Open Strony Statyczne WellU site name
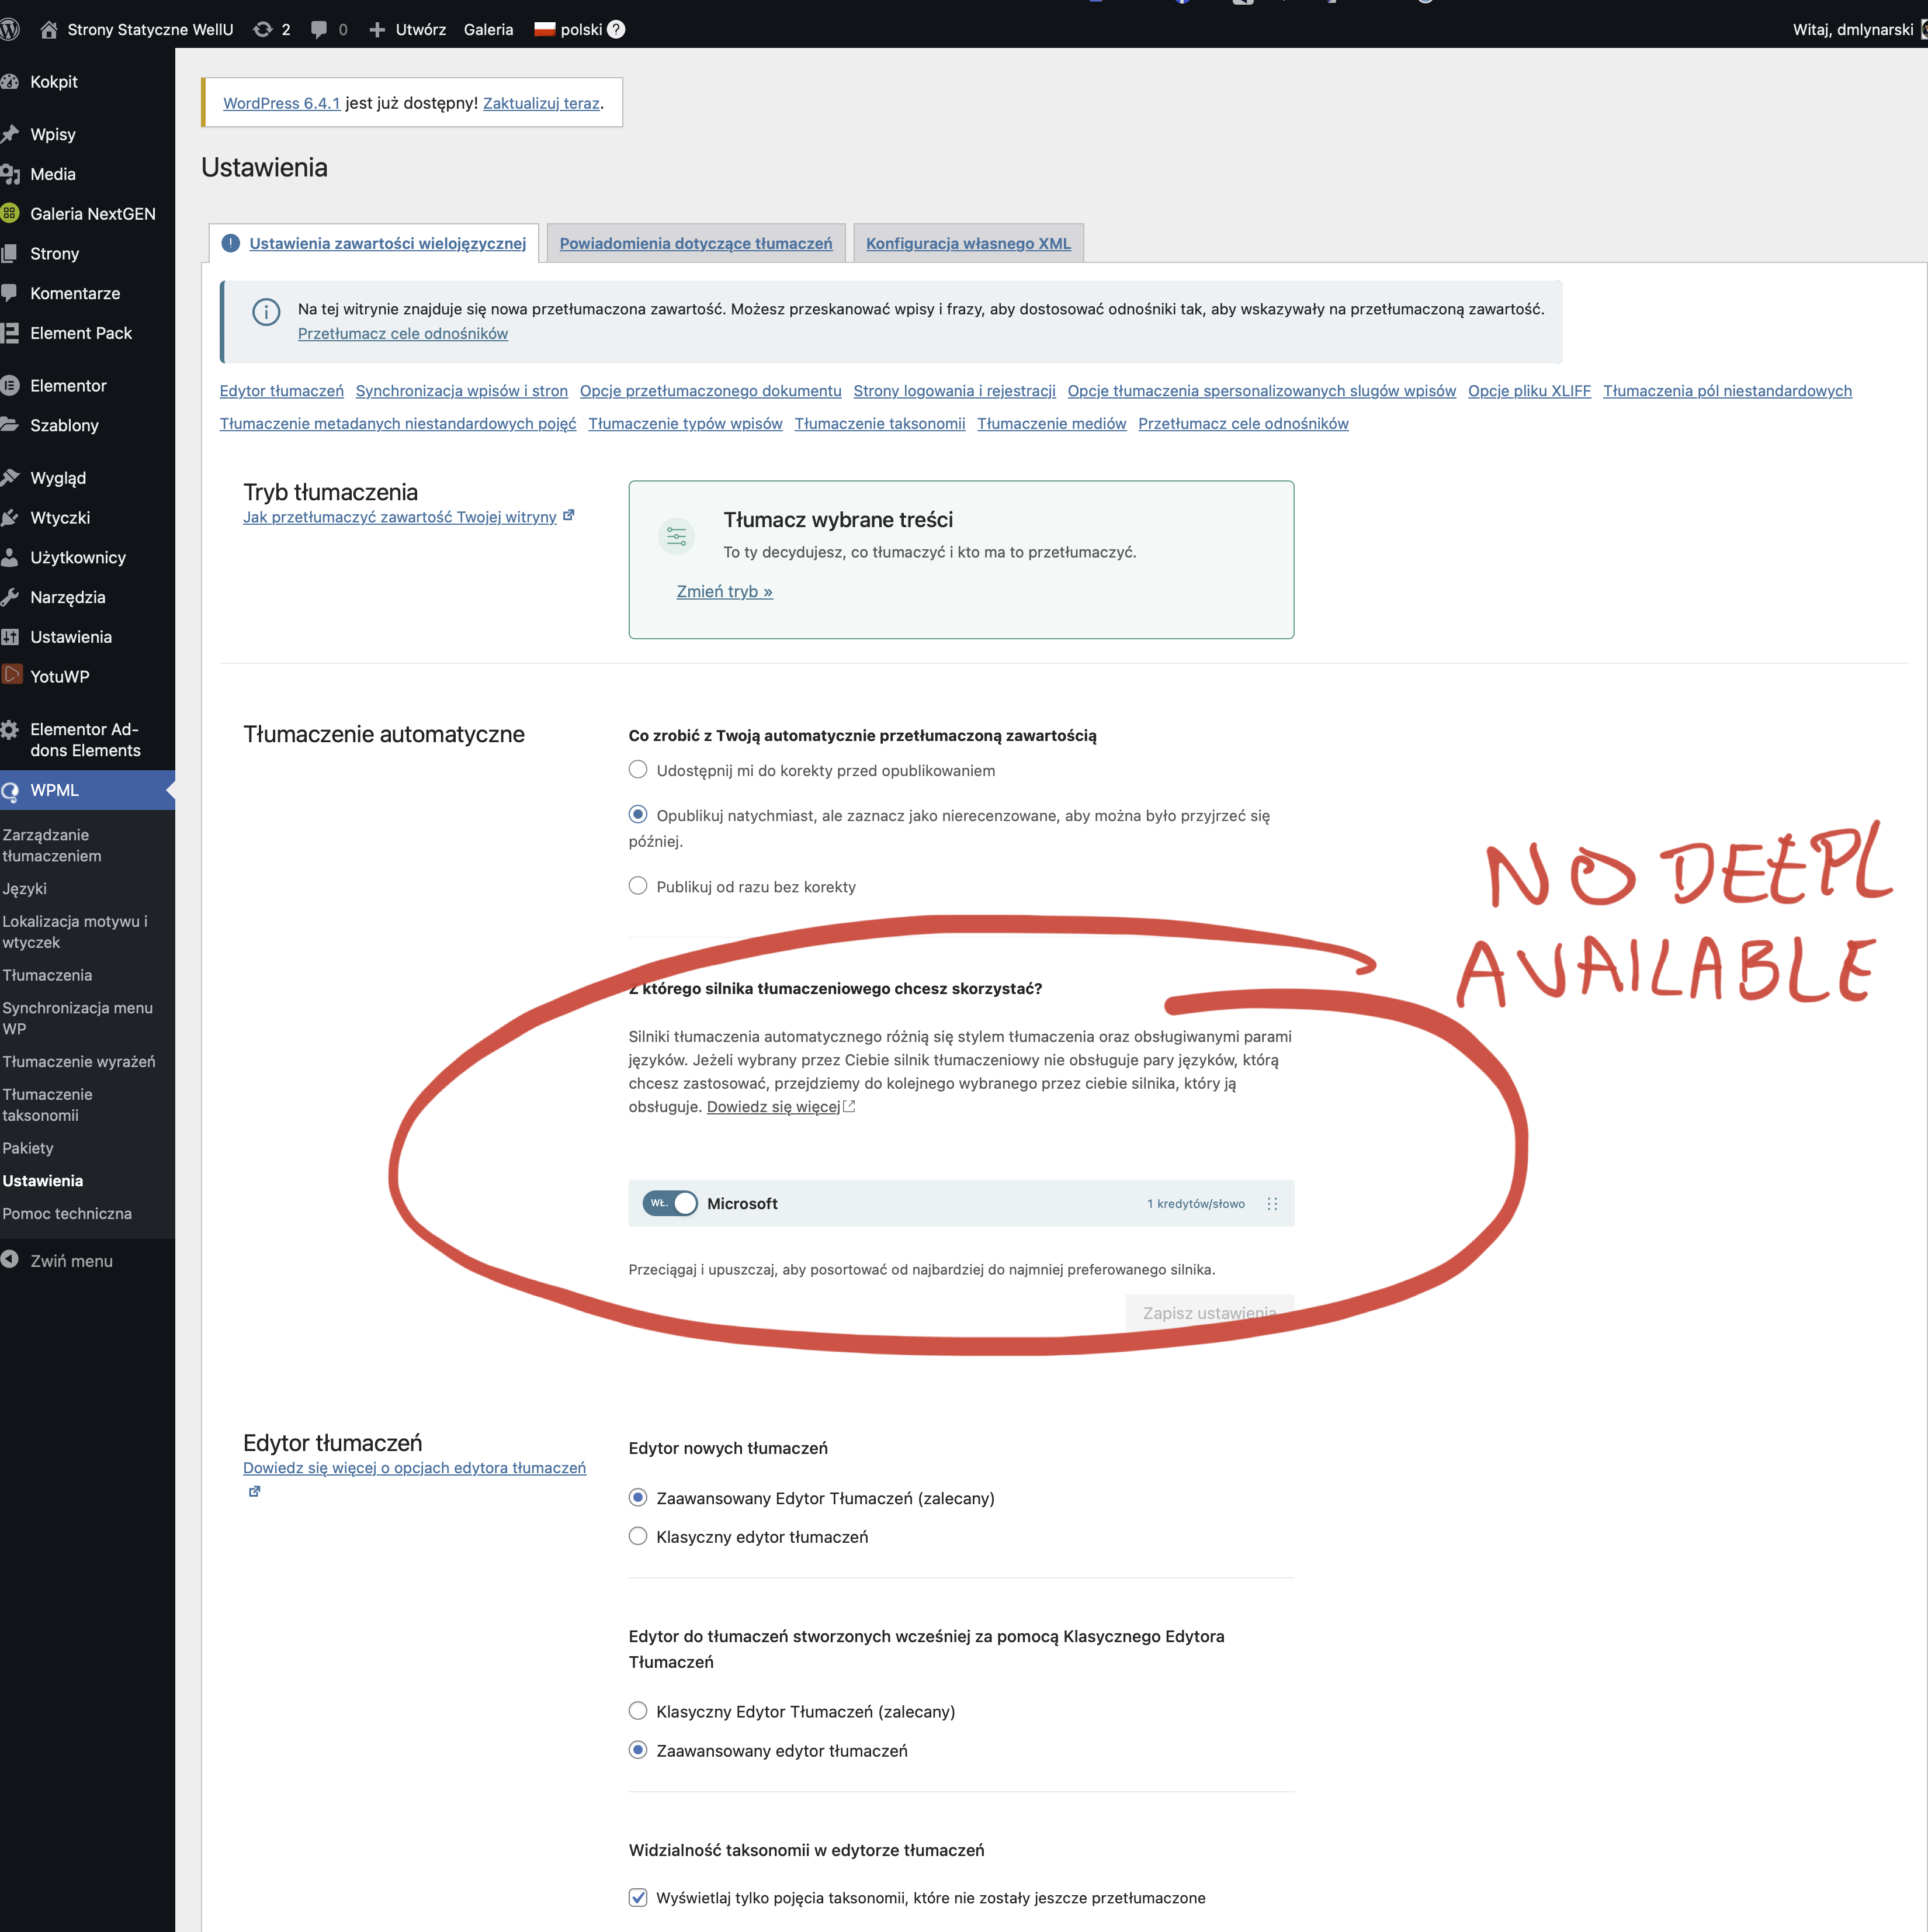This screenshot has width=1928, height=1932. tap(150, 30)
